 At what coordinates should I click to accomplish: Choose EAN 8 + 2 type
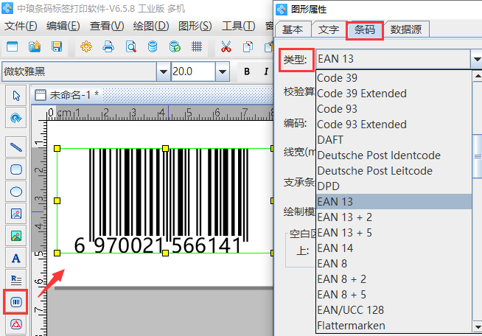click(x=394, y=279)
